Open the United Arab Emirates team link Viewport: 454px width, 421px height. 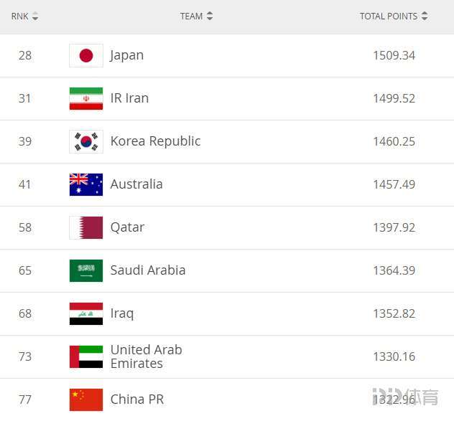(146, 356)
